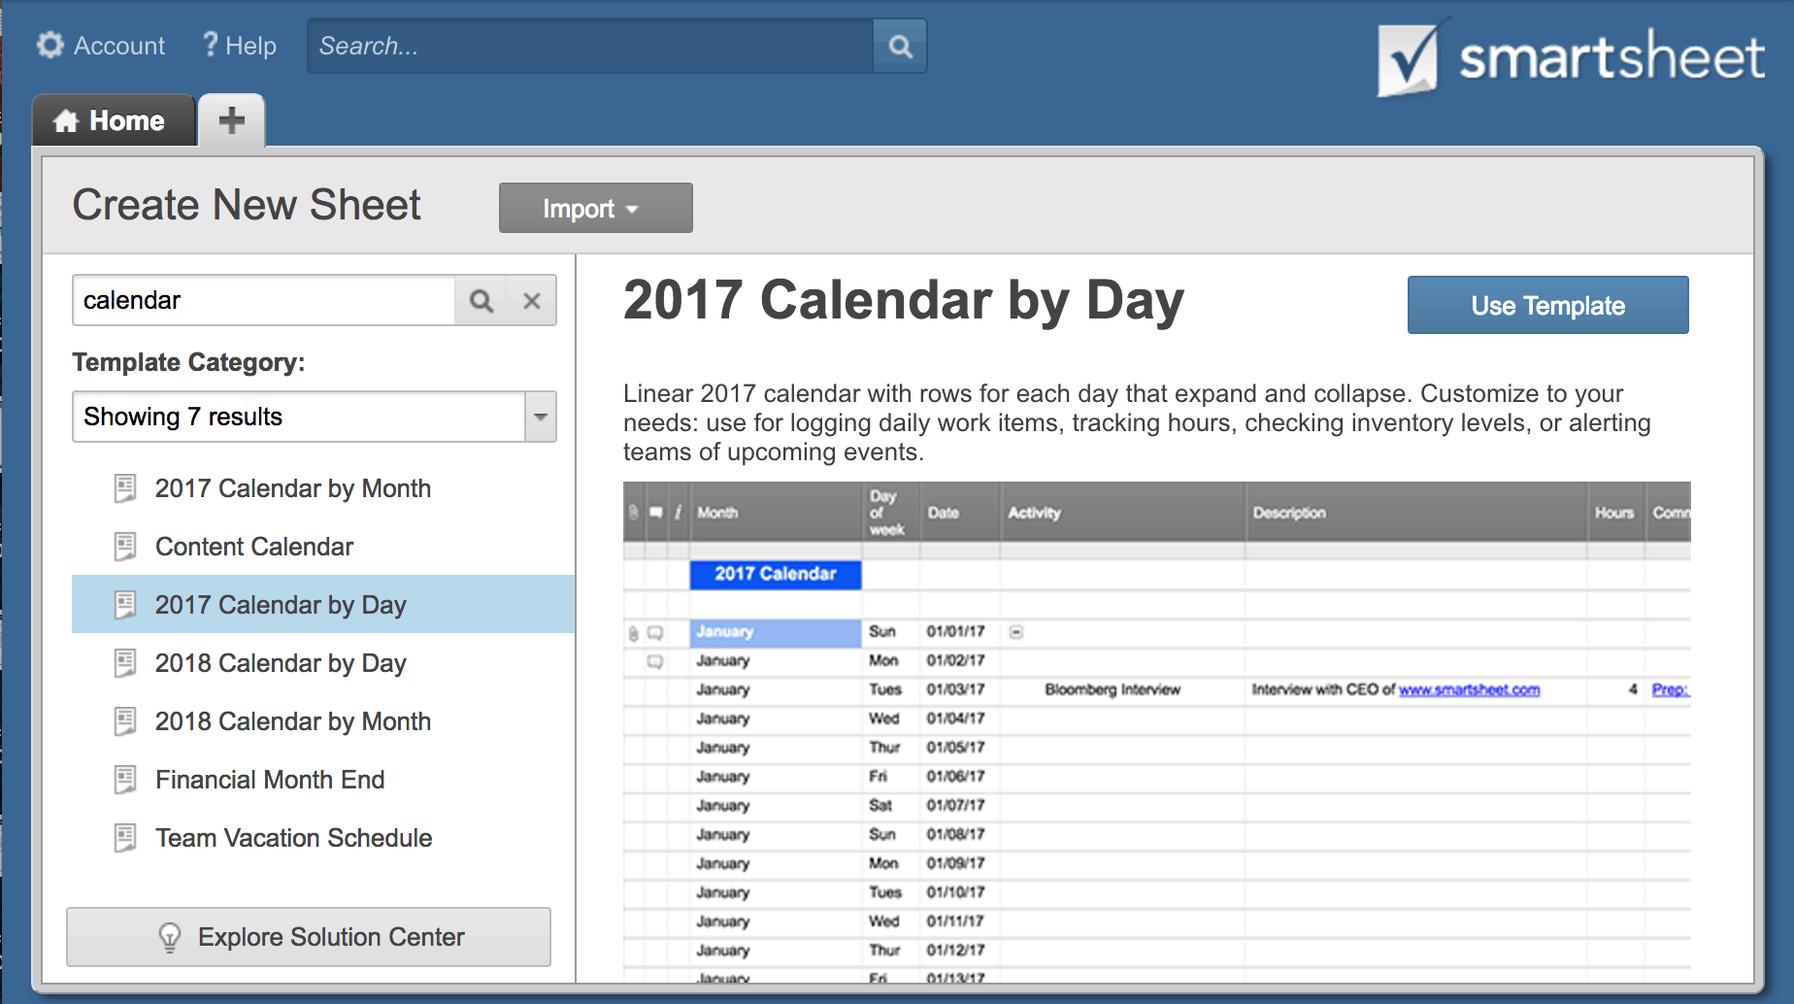Expand the Import dropdown button
Screen dimensions: 1794x1004
pyautogui.click(x=595, y=209)
